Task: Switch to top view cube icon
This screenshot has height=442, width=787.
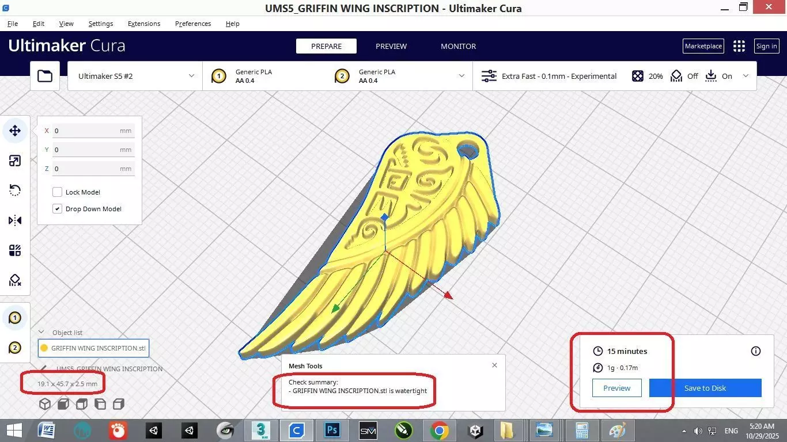Action: [x=82, y=404]
